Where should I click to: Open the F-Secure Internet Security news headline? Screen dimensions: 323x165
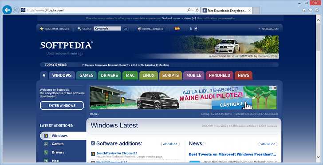coord(126,65)
